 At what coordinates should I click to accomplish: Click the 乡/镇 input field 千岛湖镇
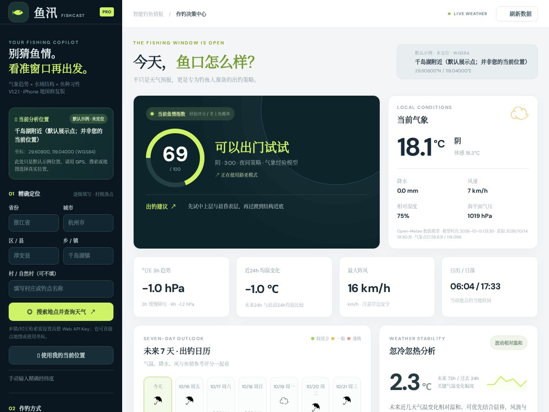88,256
